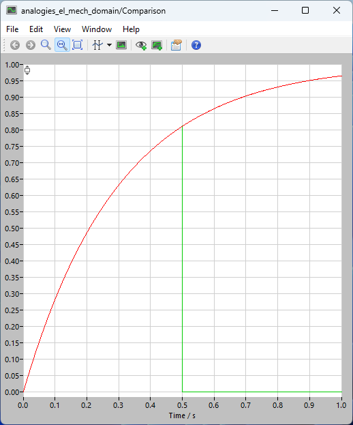The image size is (353, 425).
Task: Click the toolbar drag handle grip
Action: tap(4, 45)
